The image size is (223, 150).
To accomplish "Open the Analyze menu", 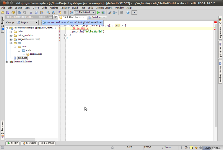I will click(x=54, y=8).
